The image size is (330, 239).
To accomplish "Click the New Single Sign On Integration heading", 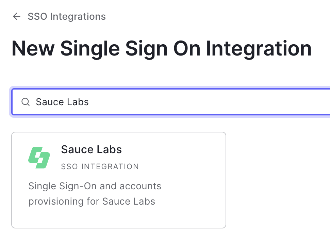I will coord(162,48).
